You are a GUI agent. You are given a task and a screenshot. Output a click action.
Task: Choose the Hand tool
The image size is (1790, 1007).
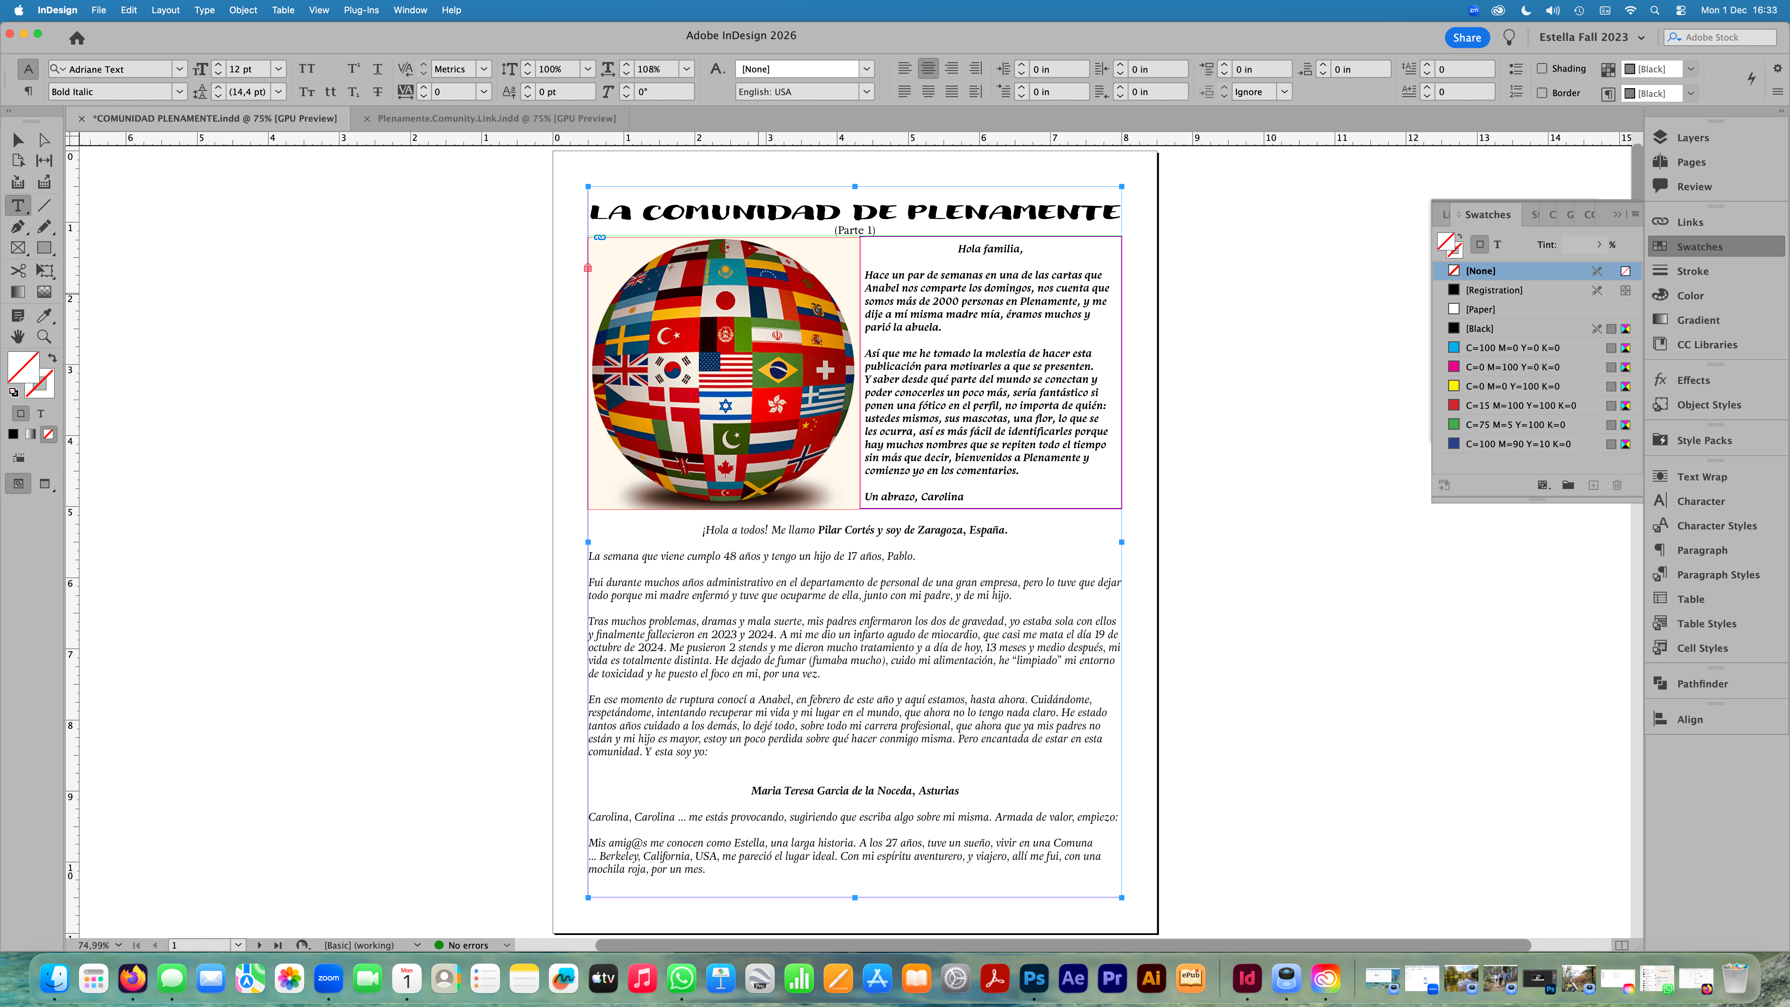coord(18,337)
